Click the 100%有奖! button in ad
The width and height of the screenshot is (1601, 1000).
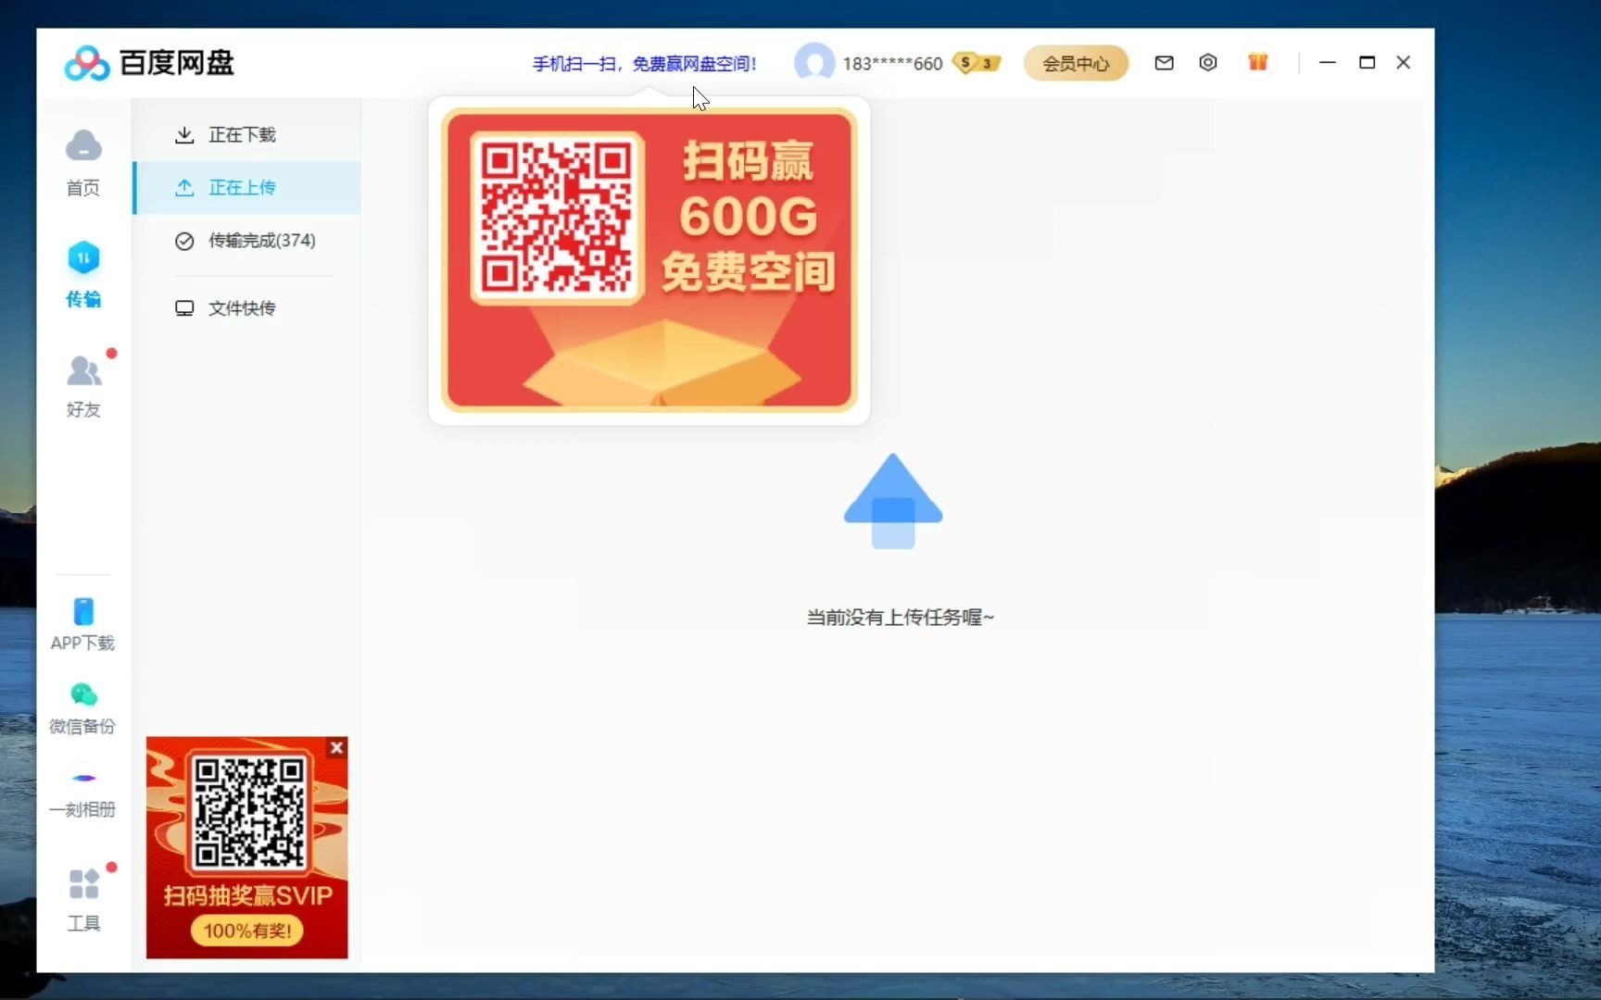tap(247, 931)
